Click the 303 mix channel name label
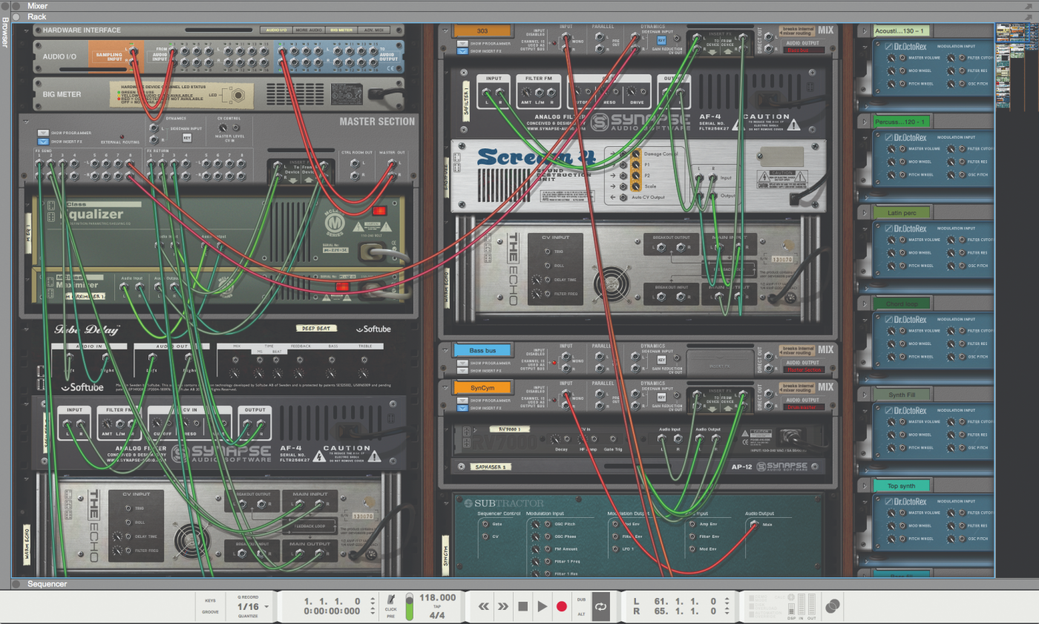The height and width of the screenshot is (624, 1039). (482, 30)
